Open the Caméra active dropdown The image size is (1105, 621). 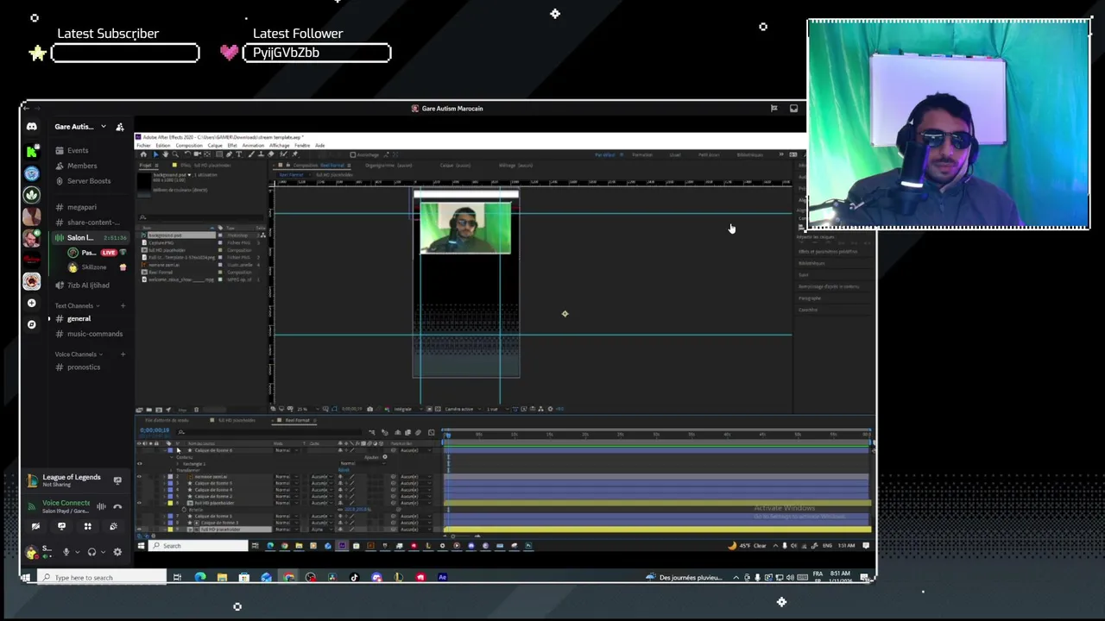coord(463,409)
